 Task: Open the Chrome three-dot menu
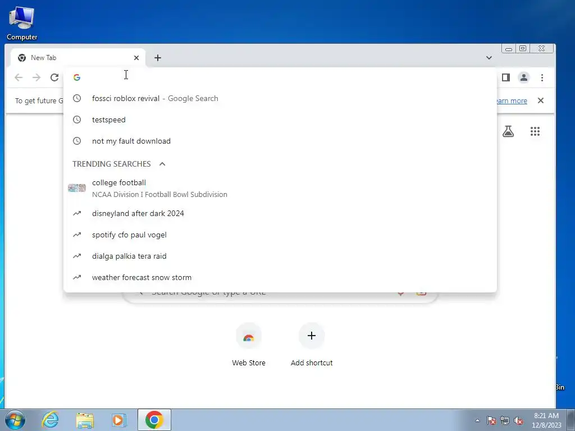[542, 77]
